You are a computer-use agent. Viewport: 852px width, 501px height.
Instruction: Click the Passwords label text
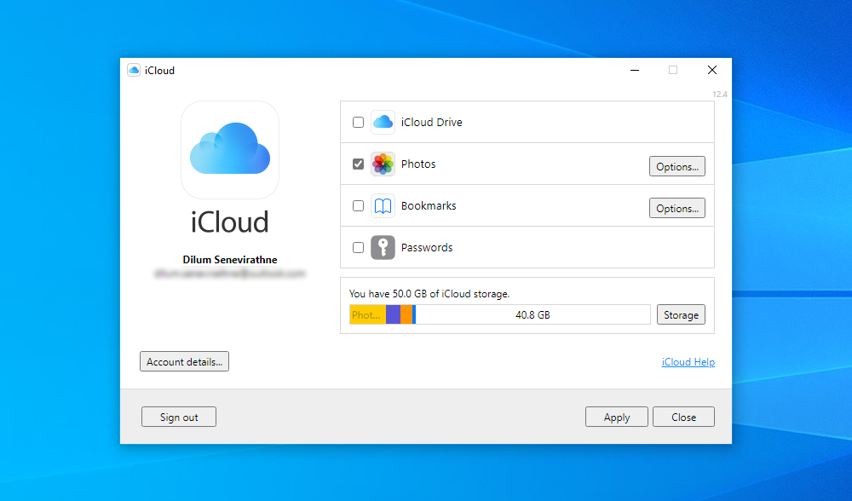427,248
